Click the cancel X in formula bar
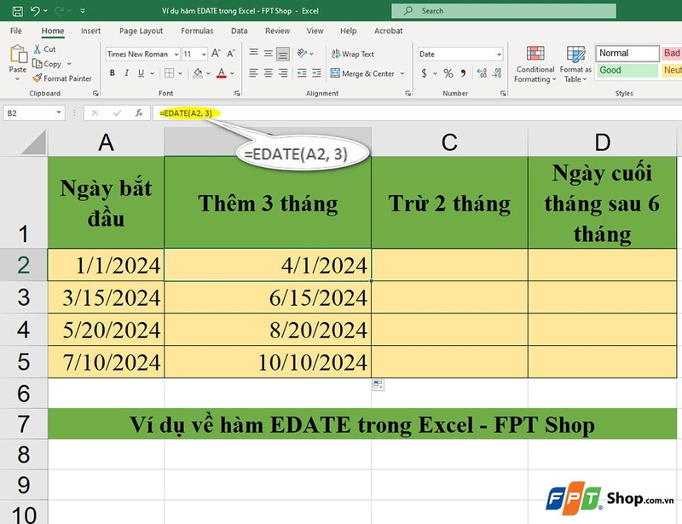Screen dimensions: 682x524 pos(95,113)
